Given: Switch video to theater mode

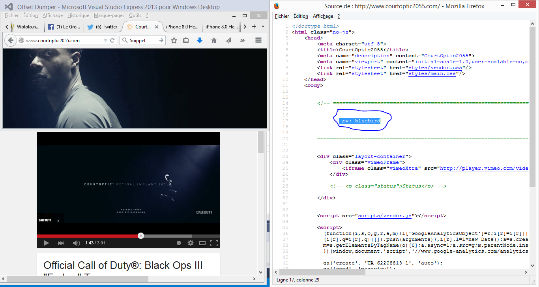Looking at the screenshot, I should (x=202, y=243).
